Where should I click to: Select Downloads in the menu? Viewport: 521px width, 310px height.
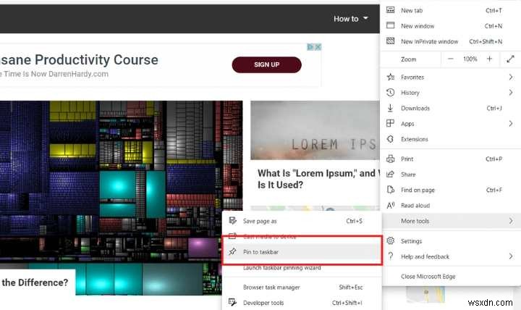tap(450, 108)
